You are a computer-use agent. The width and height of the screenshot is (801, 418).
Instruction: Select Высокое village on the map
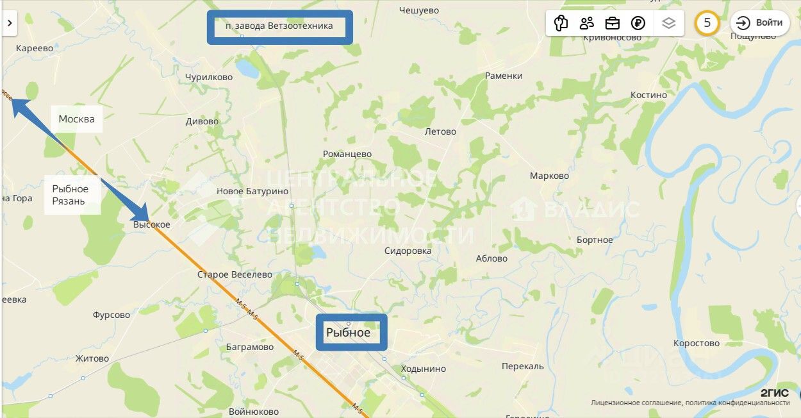(152, 224)
